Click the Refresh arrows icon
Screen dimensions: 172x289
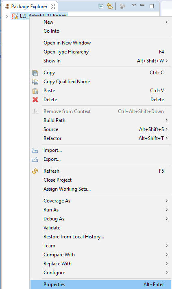click(35, 171)
